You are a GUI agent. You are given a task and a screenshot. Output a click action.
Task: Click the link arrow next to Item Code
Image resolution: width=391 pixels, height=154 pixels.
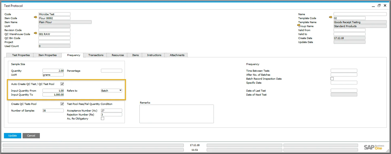(x=36, y=17)
